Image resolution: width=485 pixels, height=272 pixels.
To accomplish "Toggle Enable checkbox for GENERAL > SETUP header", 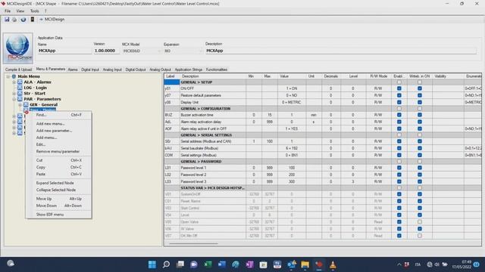I will (x=399, y=82).
